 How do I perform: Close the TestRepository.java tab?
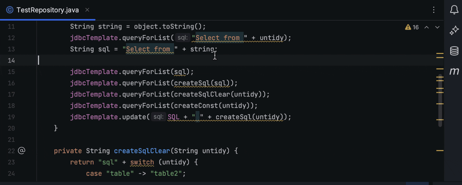pos(87,10)
